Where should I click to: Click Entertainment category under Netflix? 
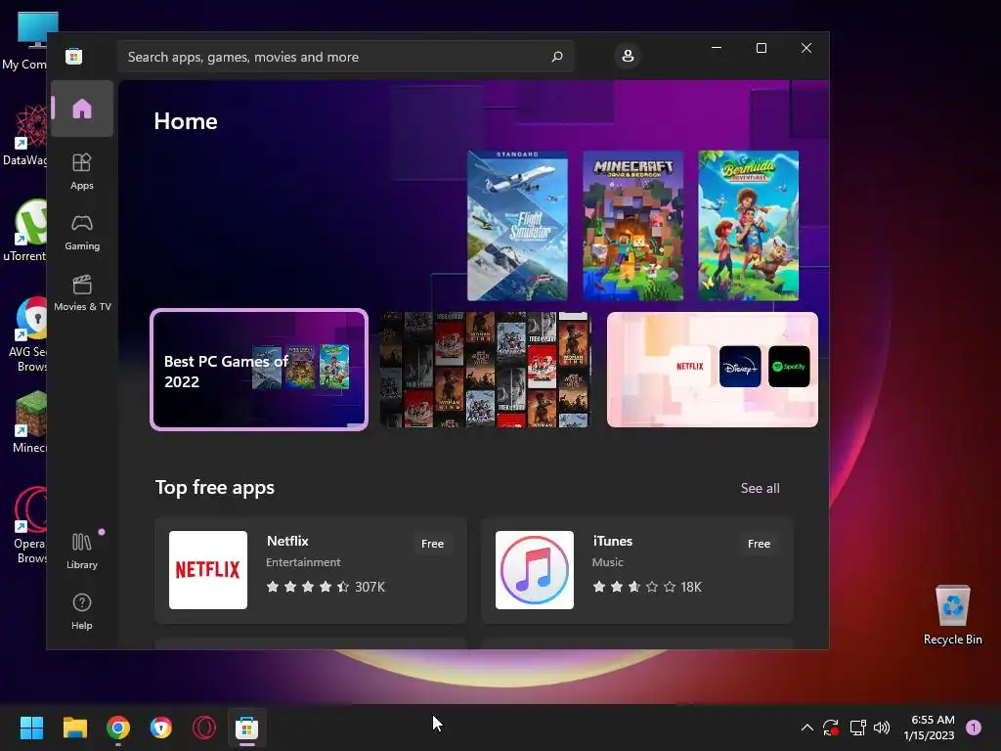coord(303,562)
